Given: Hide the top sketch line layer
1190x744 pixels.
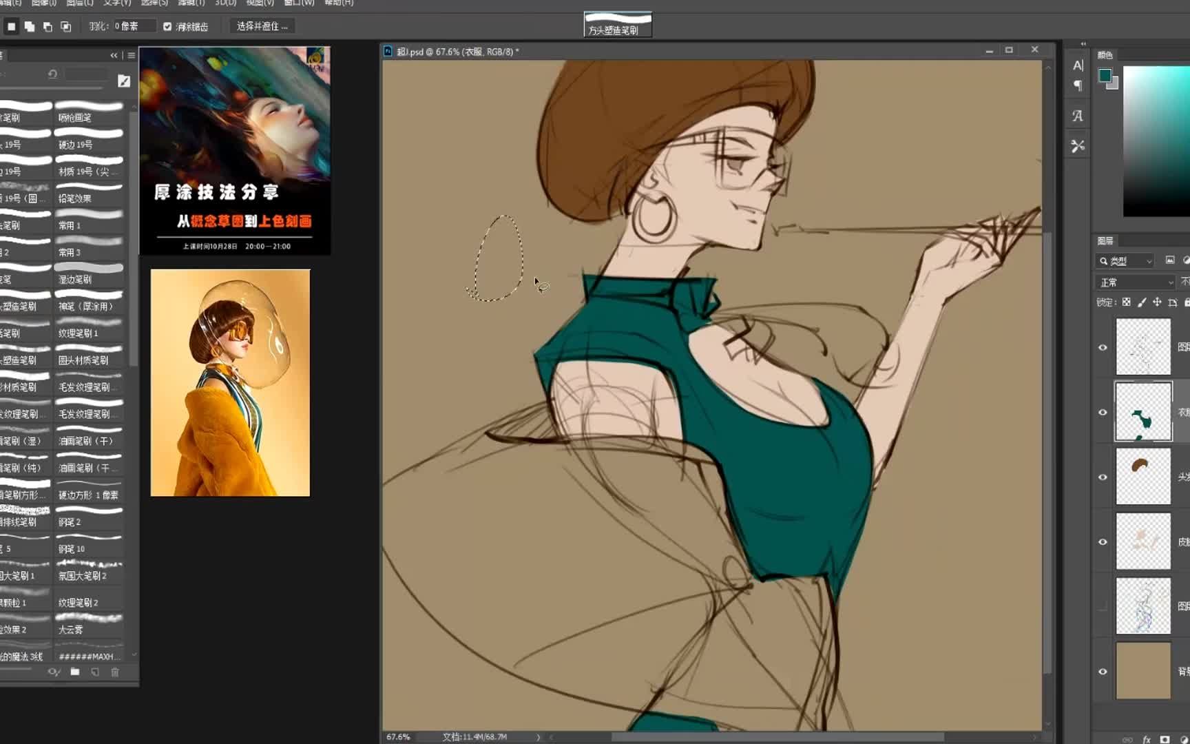Looking at the screenshot, I should point(1103,347).
